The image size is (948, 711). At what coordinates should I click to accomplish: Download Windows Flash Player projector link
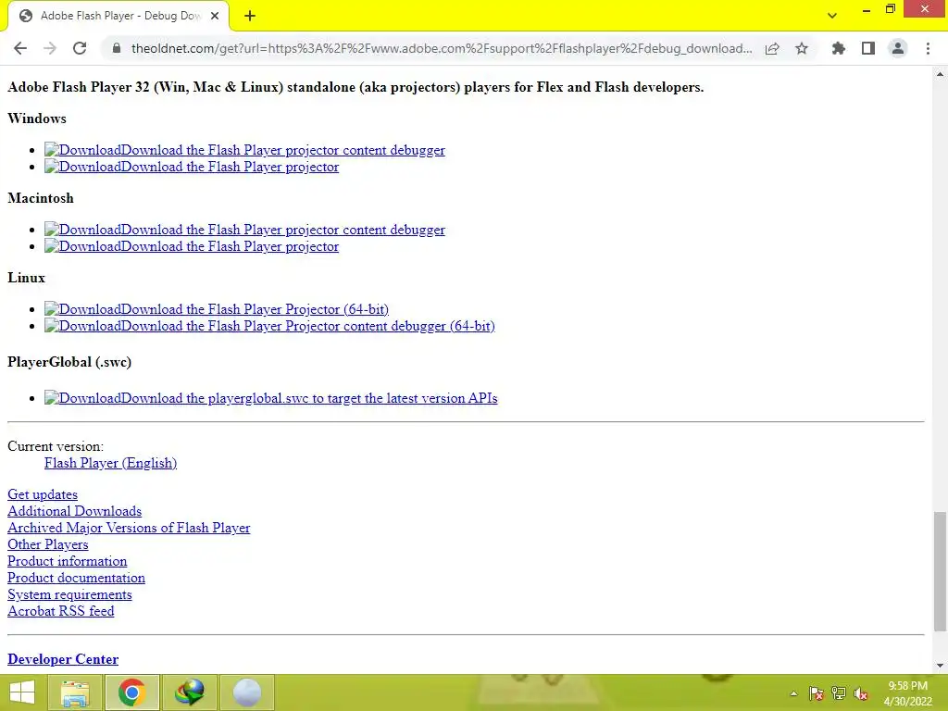pyautogui.click(x=192, y=167)
